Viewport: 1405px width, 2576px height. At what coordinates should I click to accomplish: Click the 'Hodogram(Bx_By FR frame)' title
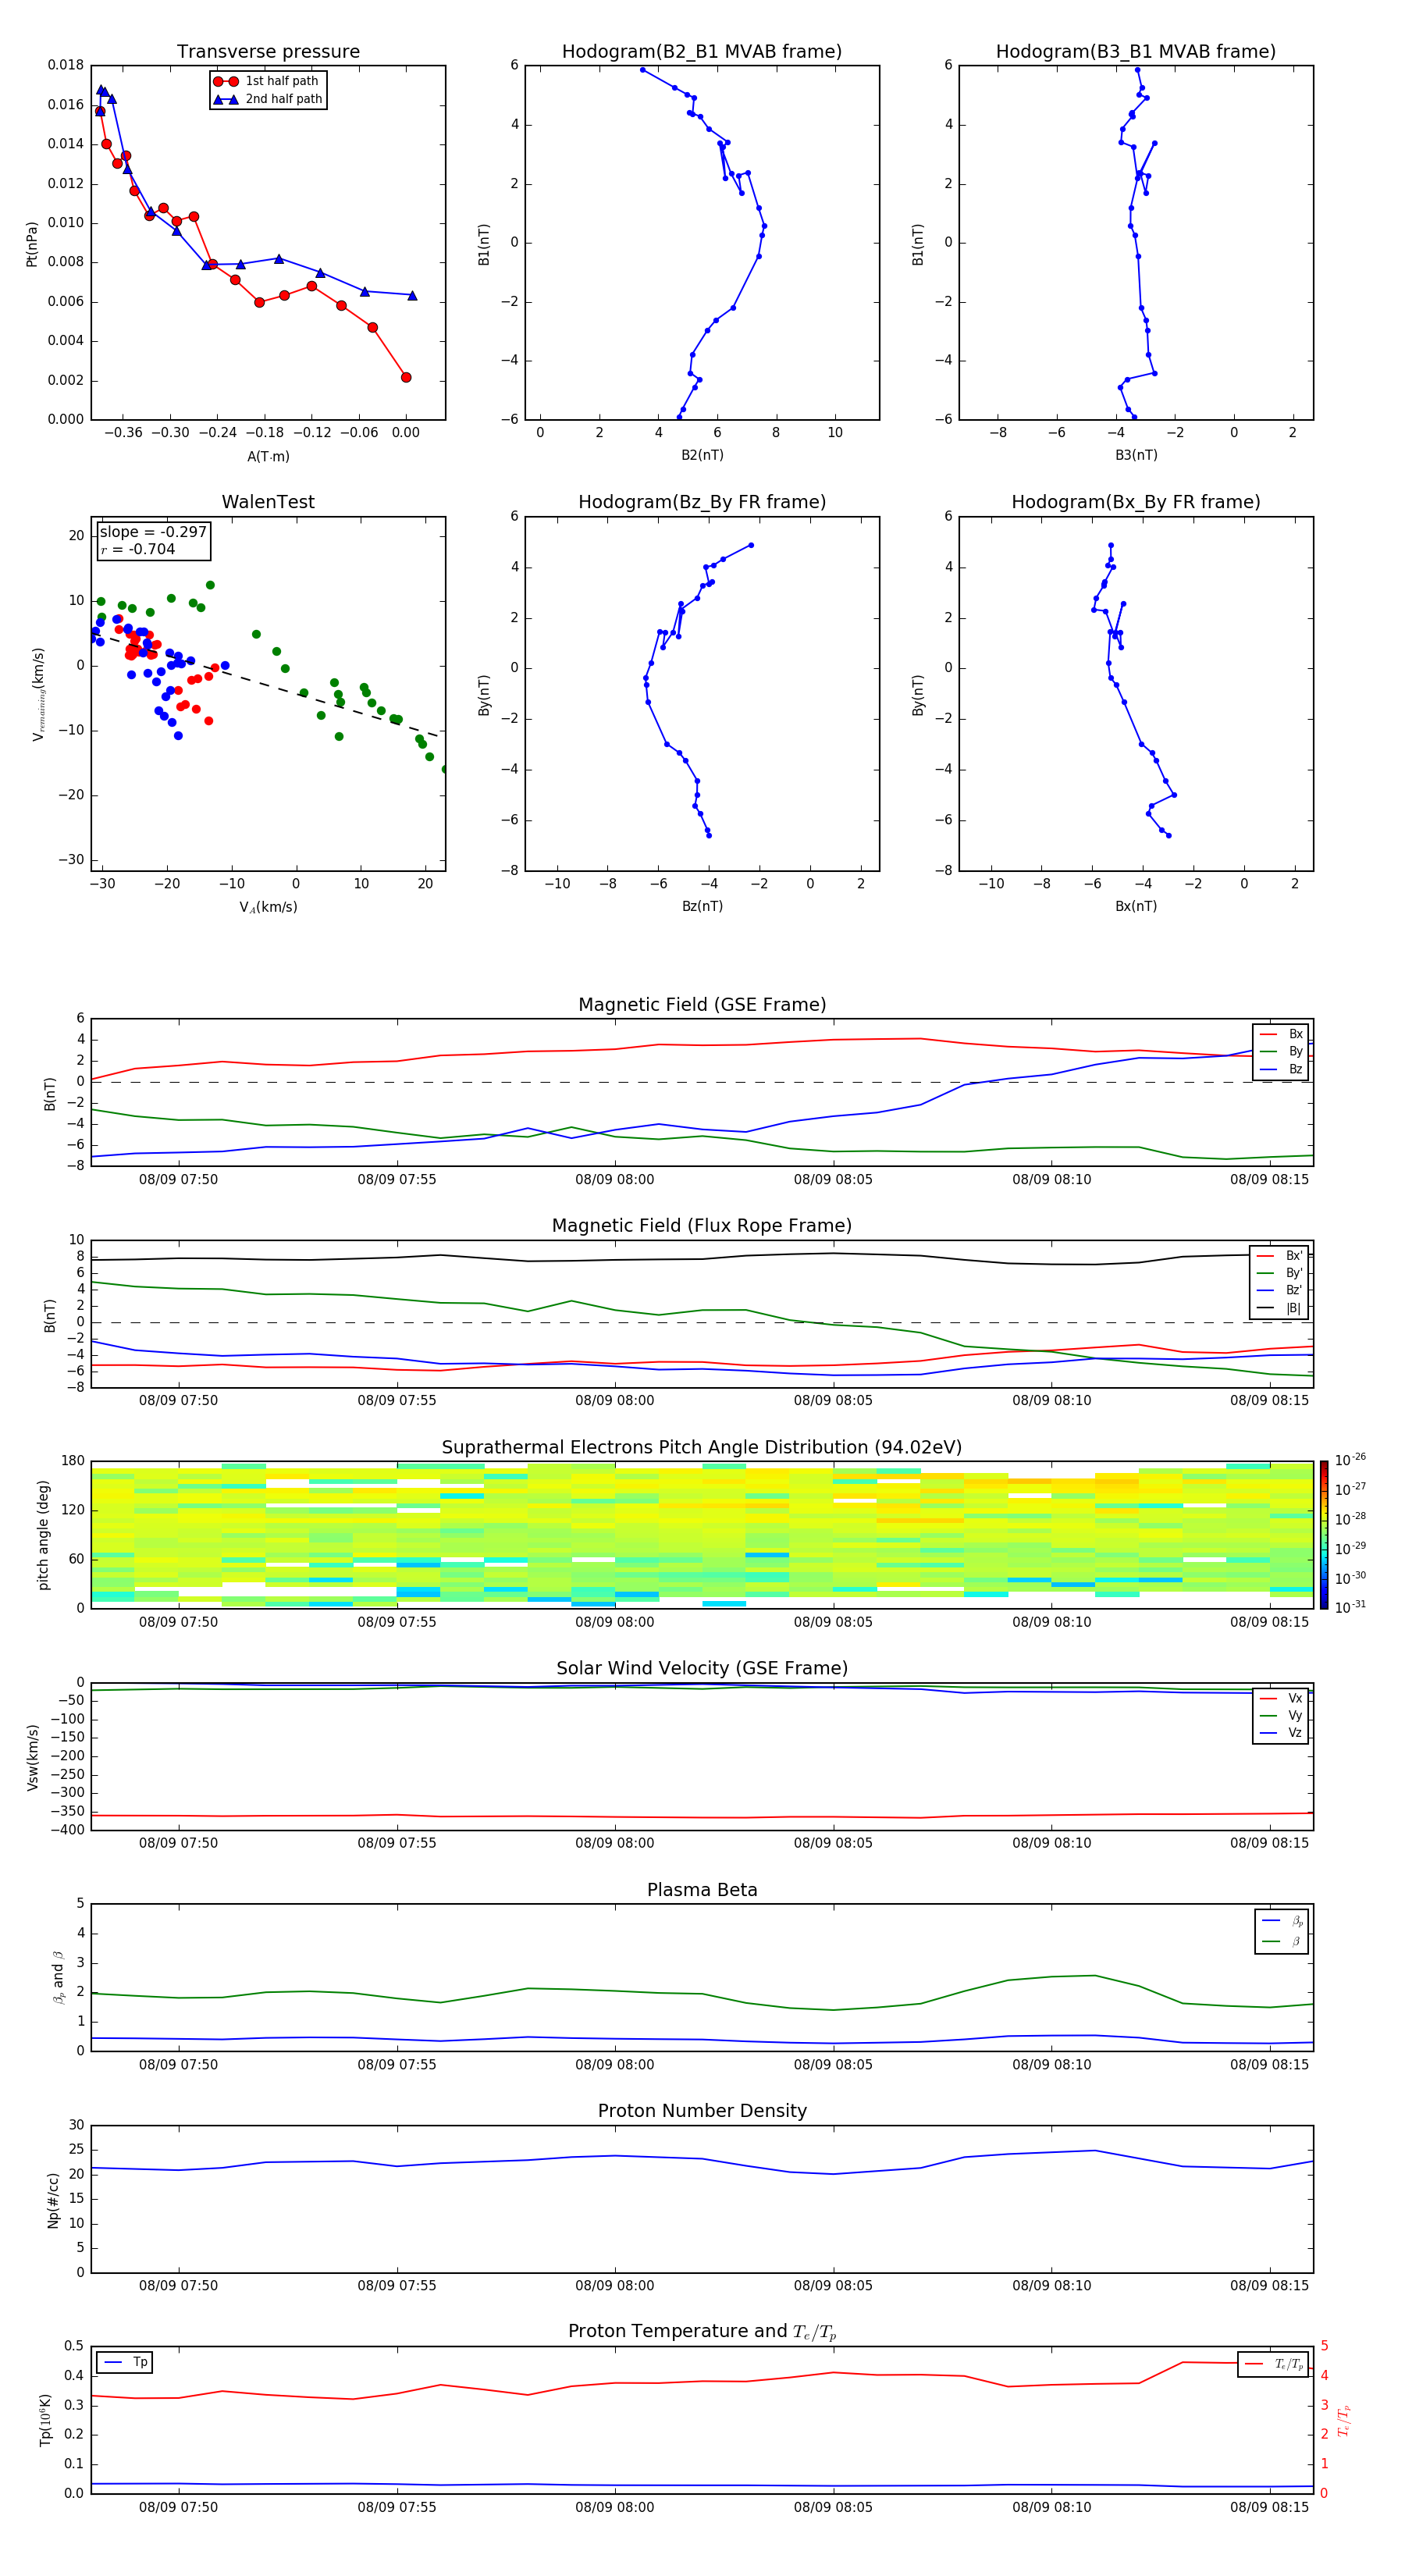[1136, 502]
